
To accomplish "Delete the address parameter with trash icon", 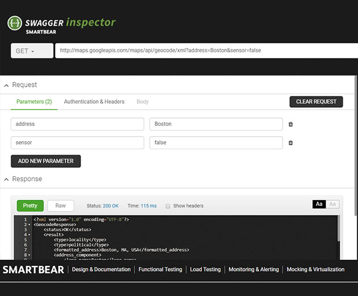I will (290, 124).
